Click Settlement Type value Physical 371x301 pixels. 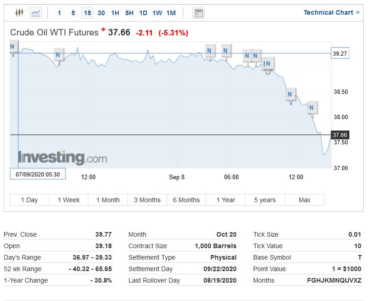(x=223, y=257)
